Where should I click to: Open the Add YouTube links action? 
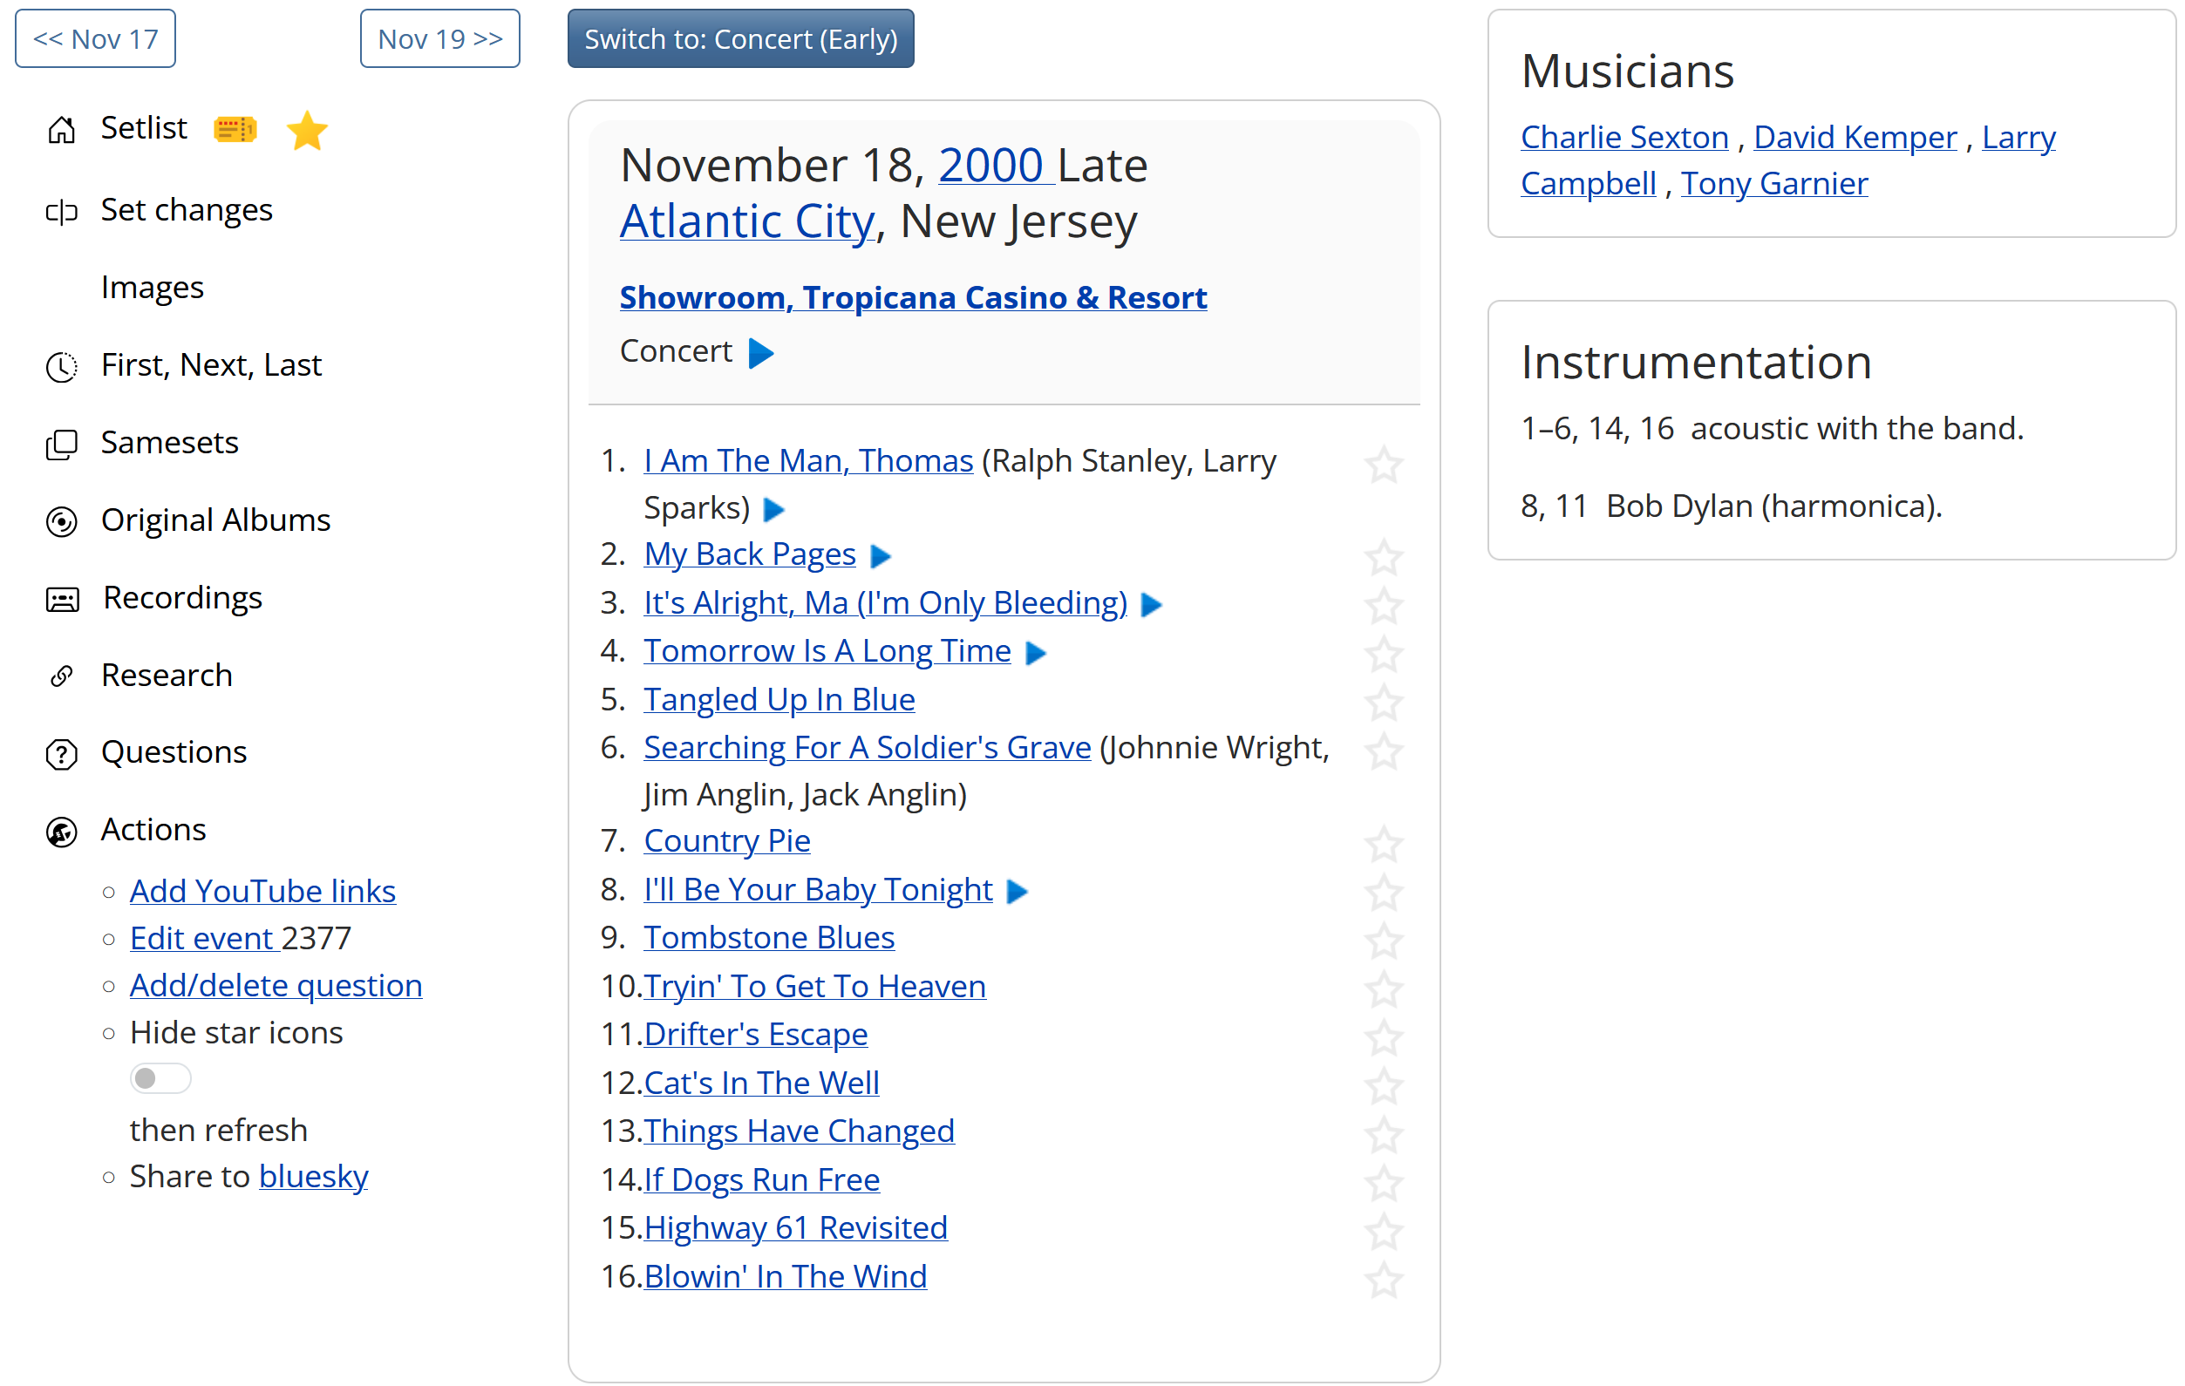(262, 891)
